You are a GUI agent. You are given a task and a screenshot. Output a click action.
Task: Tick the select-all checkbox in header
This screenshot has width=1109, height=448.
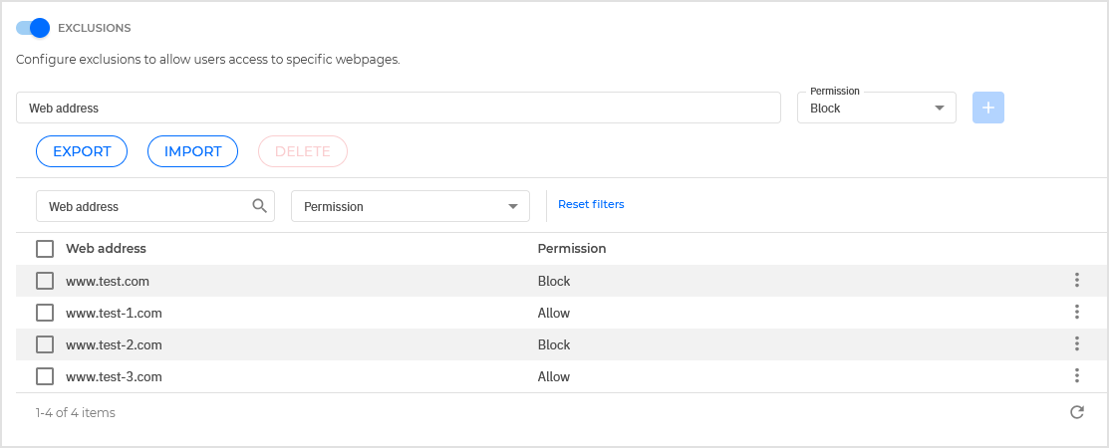45,249
